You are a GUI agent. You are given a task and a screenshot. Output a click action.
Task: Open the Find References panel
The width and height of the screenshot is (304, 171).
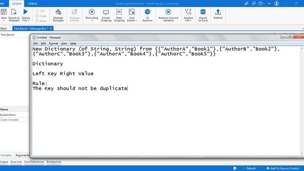click(x=34, y=161)
